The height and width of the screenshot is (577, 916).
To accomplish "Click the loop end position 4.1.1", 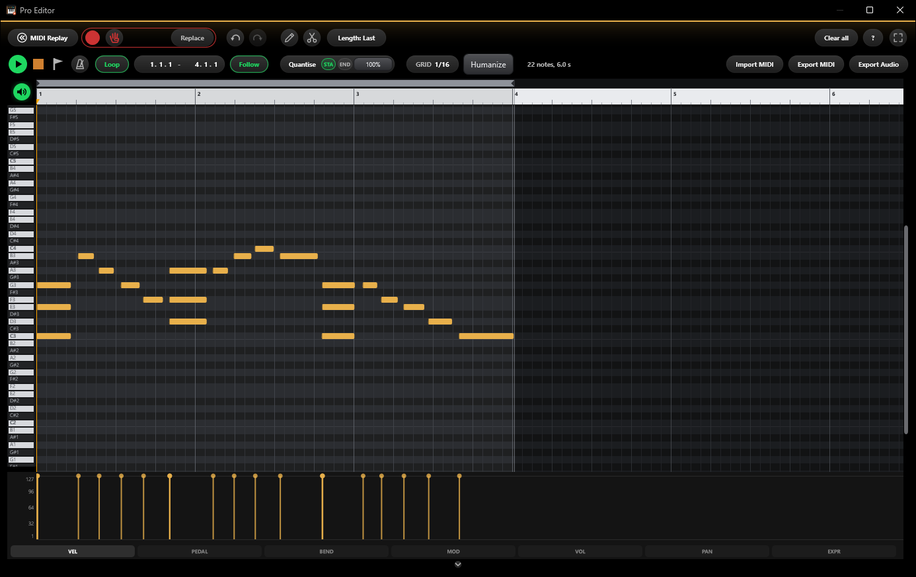I will point(206,64).
